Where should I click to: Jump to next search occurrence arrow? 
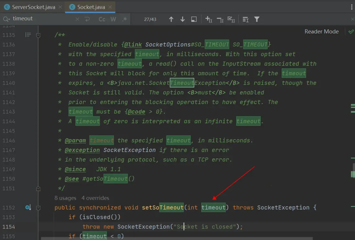point(182,19)
